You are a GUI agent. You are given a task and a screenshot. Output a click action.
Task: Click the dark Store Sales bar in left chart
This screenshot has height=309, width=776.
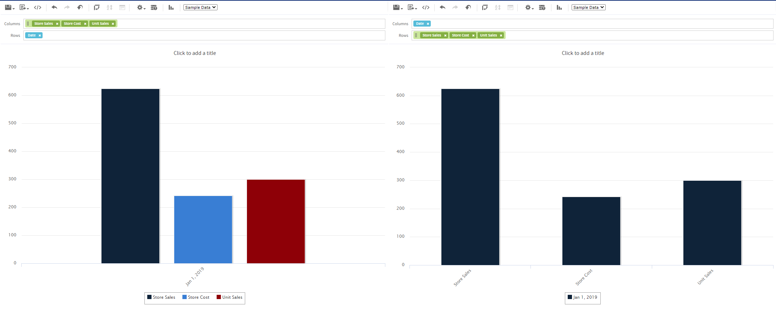click(x=131, y=176)
